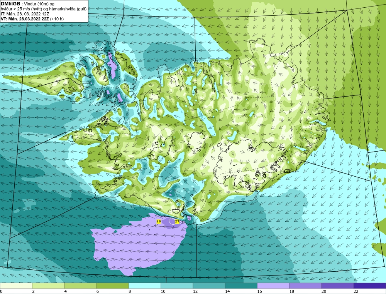Click the "(+10 h)" forecast offset text
Screen dimensions: 386x294
click(x=57, y=19)
